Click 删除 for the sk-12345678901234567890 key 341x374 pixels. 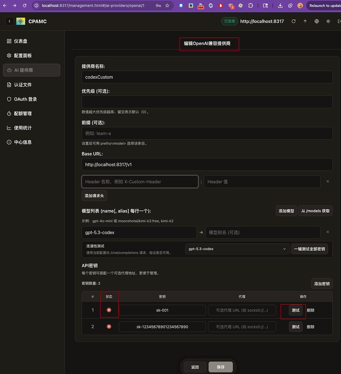click(x=310, y=327)
